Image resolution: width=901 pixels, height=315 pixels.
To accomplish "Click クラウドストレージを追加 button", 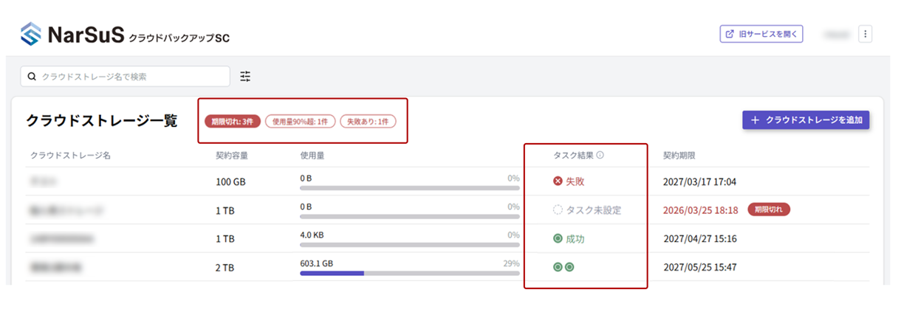I will click(x=806, y=120).
